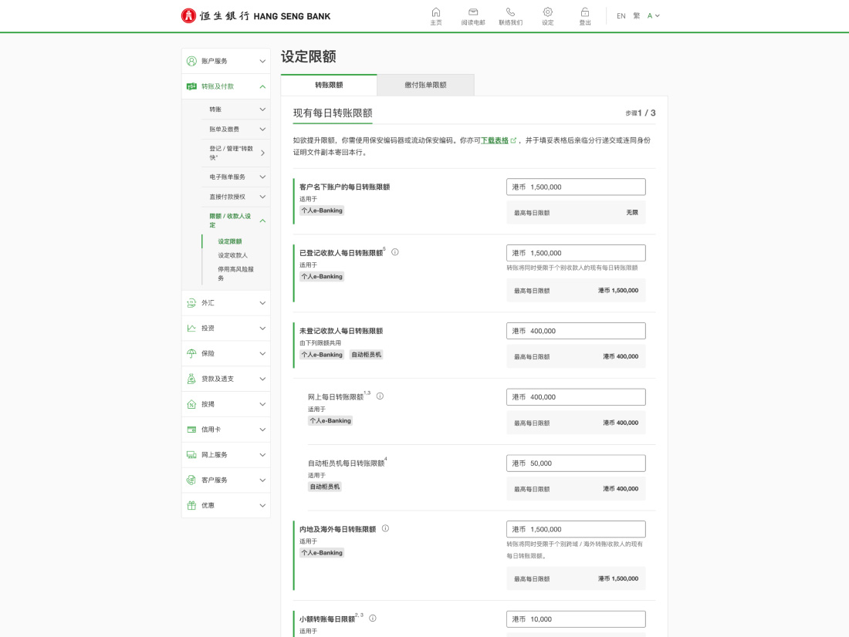Click the 自动柜员机每日转账限额 amount field
Image resolution: width=849 pixels, height=637 pixels.
(576, 463)
